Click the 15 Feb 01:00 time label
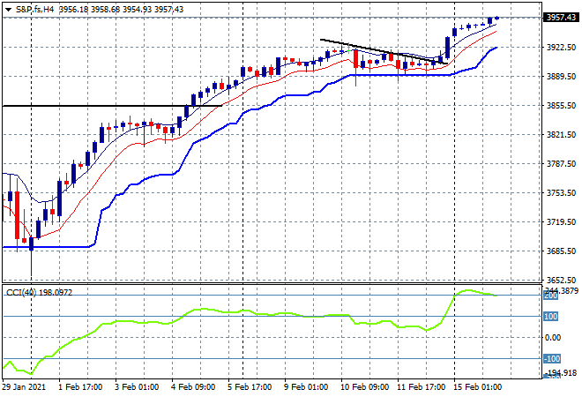 click(479, 386)
